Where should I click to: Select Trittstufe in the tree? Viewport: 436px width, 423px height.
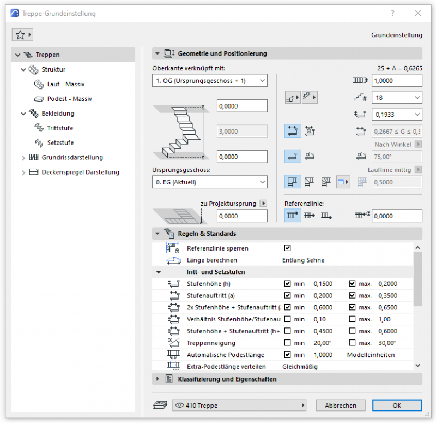pyautogui.click(x=60, y=128)
